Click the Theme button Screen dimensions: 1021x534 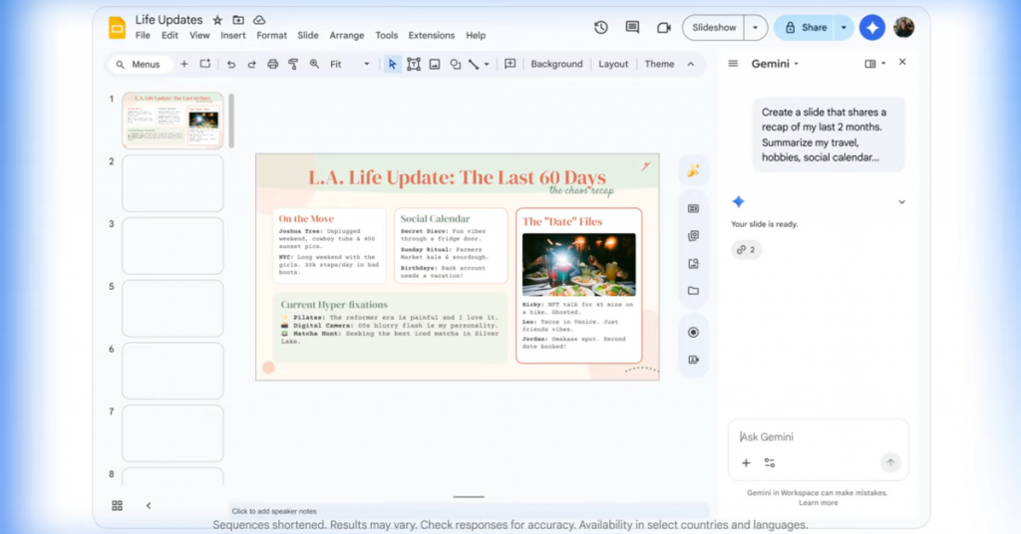(659, 64)
